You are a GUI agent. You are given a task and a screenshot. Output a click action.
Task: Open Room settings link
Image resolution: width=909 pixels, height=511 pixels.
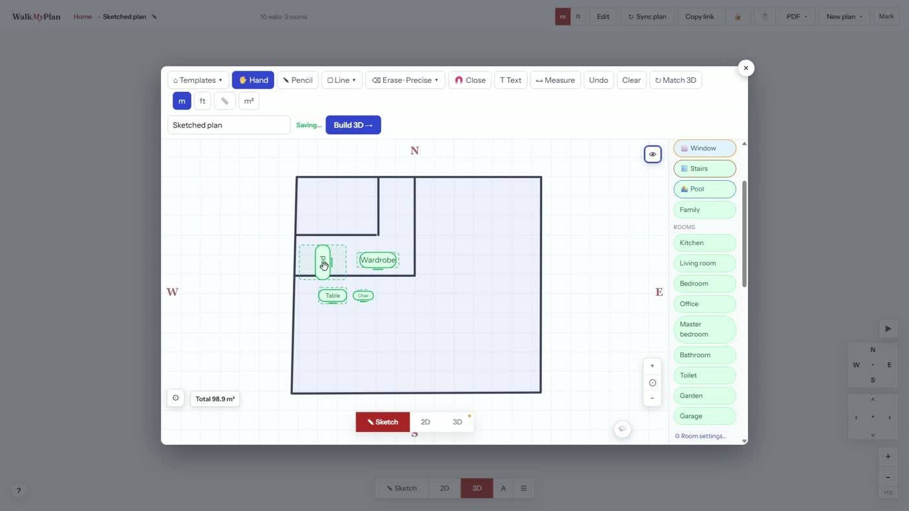coord(701,436)
